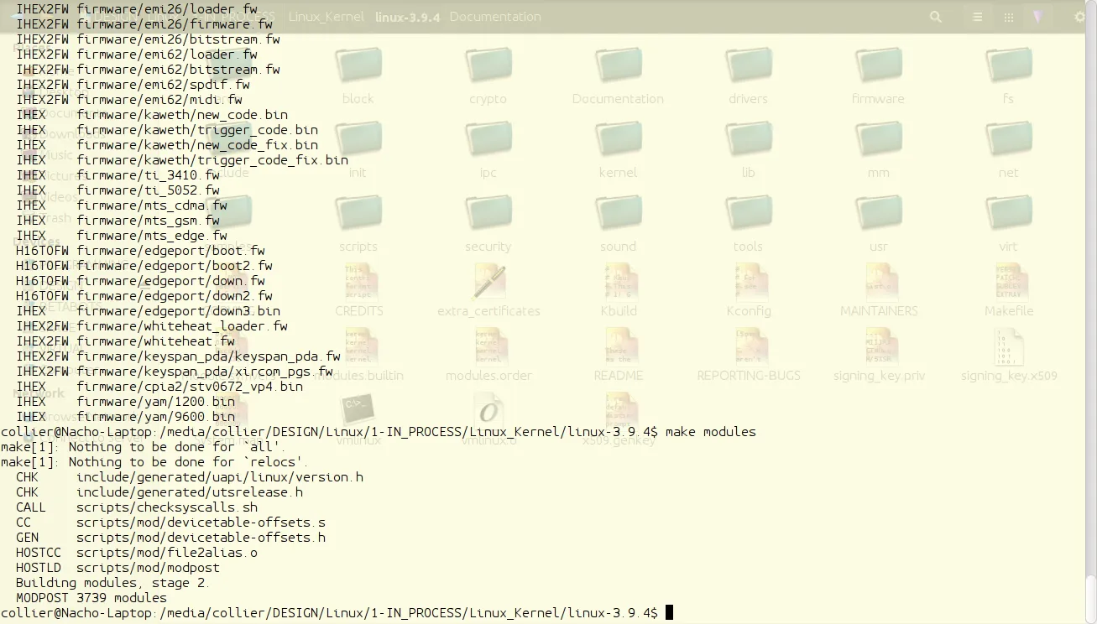Open the view options dropdown arrow

pos(1038,17)
